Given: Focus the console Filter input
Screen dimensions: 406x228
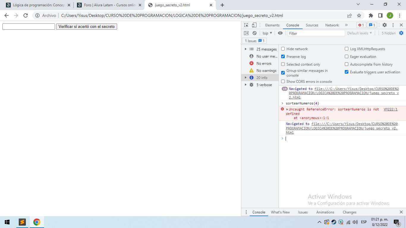Looking at the screenshot, I should 316,33.
